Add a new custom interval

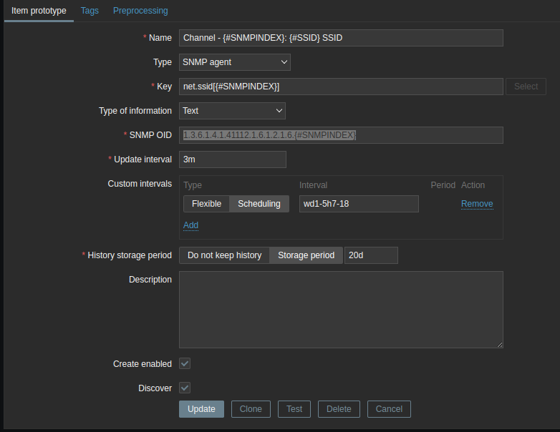(x=190, y=225)
